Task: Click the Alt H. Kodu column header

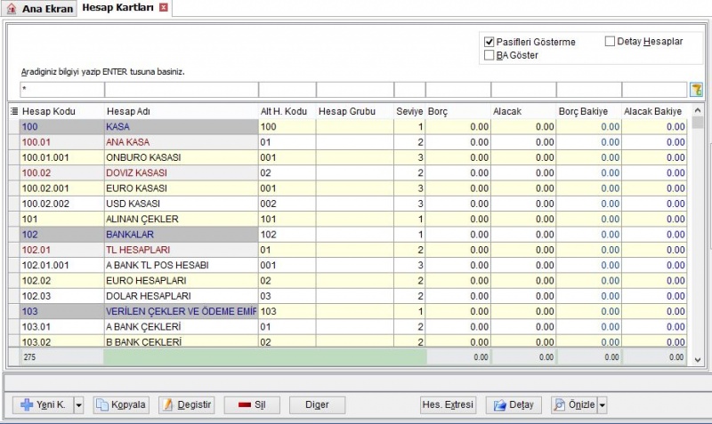Action: pyautogui.click(x=287, y=111)
